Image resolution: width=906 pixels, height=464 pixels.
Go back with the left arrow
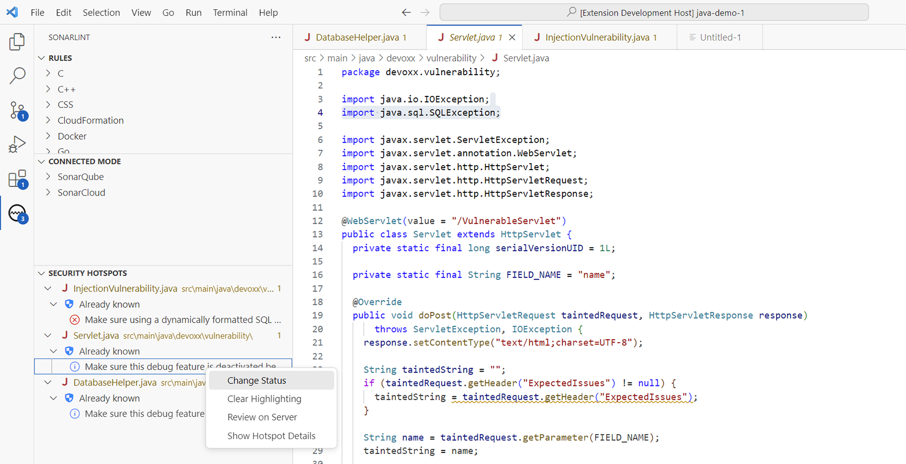click(x=406, y=12)
